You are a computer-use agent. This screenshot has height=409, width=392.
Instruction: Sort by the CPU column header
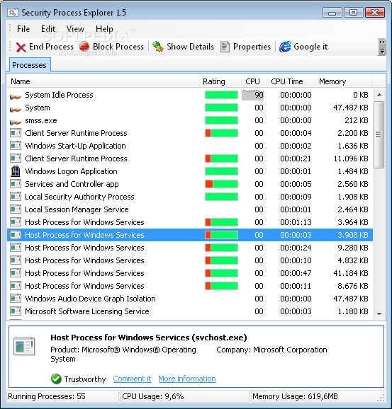pyautogui.click(x=254, y=81)
